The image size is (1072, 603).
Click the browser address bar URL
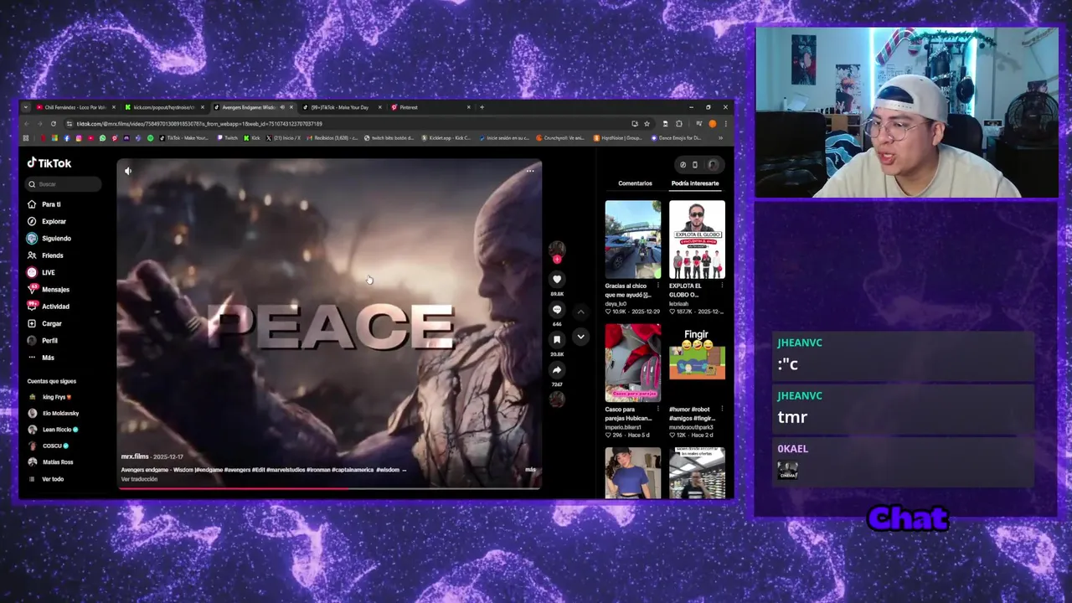click(x=198, y=124)
